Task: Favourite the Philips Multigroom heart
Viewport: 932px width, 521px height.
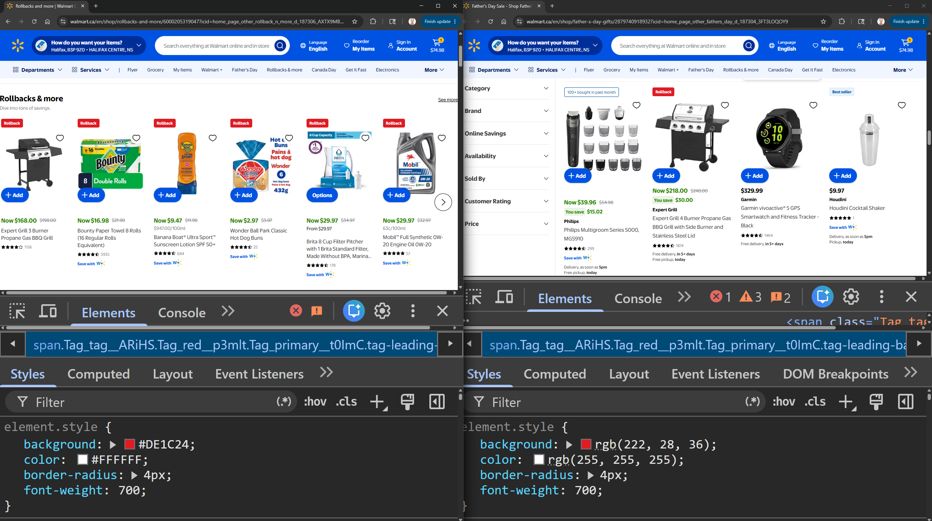Action: click(636, 105)
